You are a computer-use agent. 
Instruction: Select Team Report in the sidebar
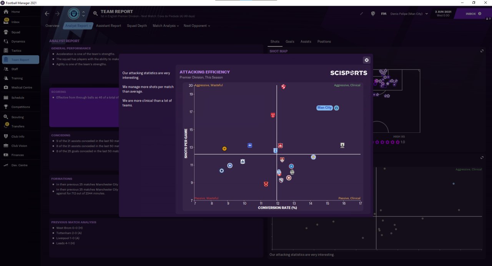pyautogui.click(x=20, y=59)
